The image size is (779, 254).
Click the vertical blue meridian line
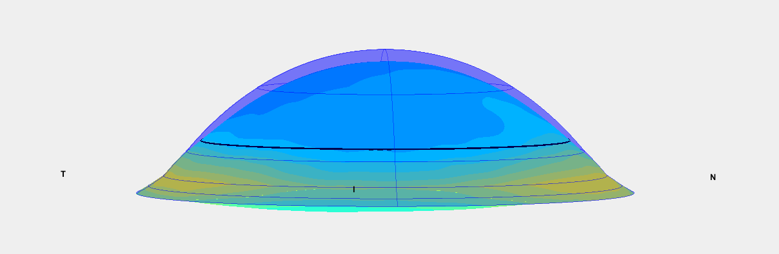[x=391, y=129]
